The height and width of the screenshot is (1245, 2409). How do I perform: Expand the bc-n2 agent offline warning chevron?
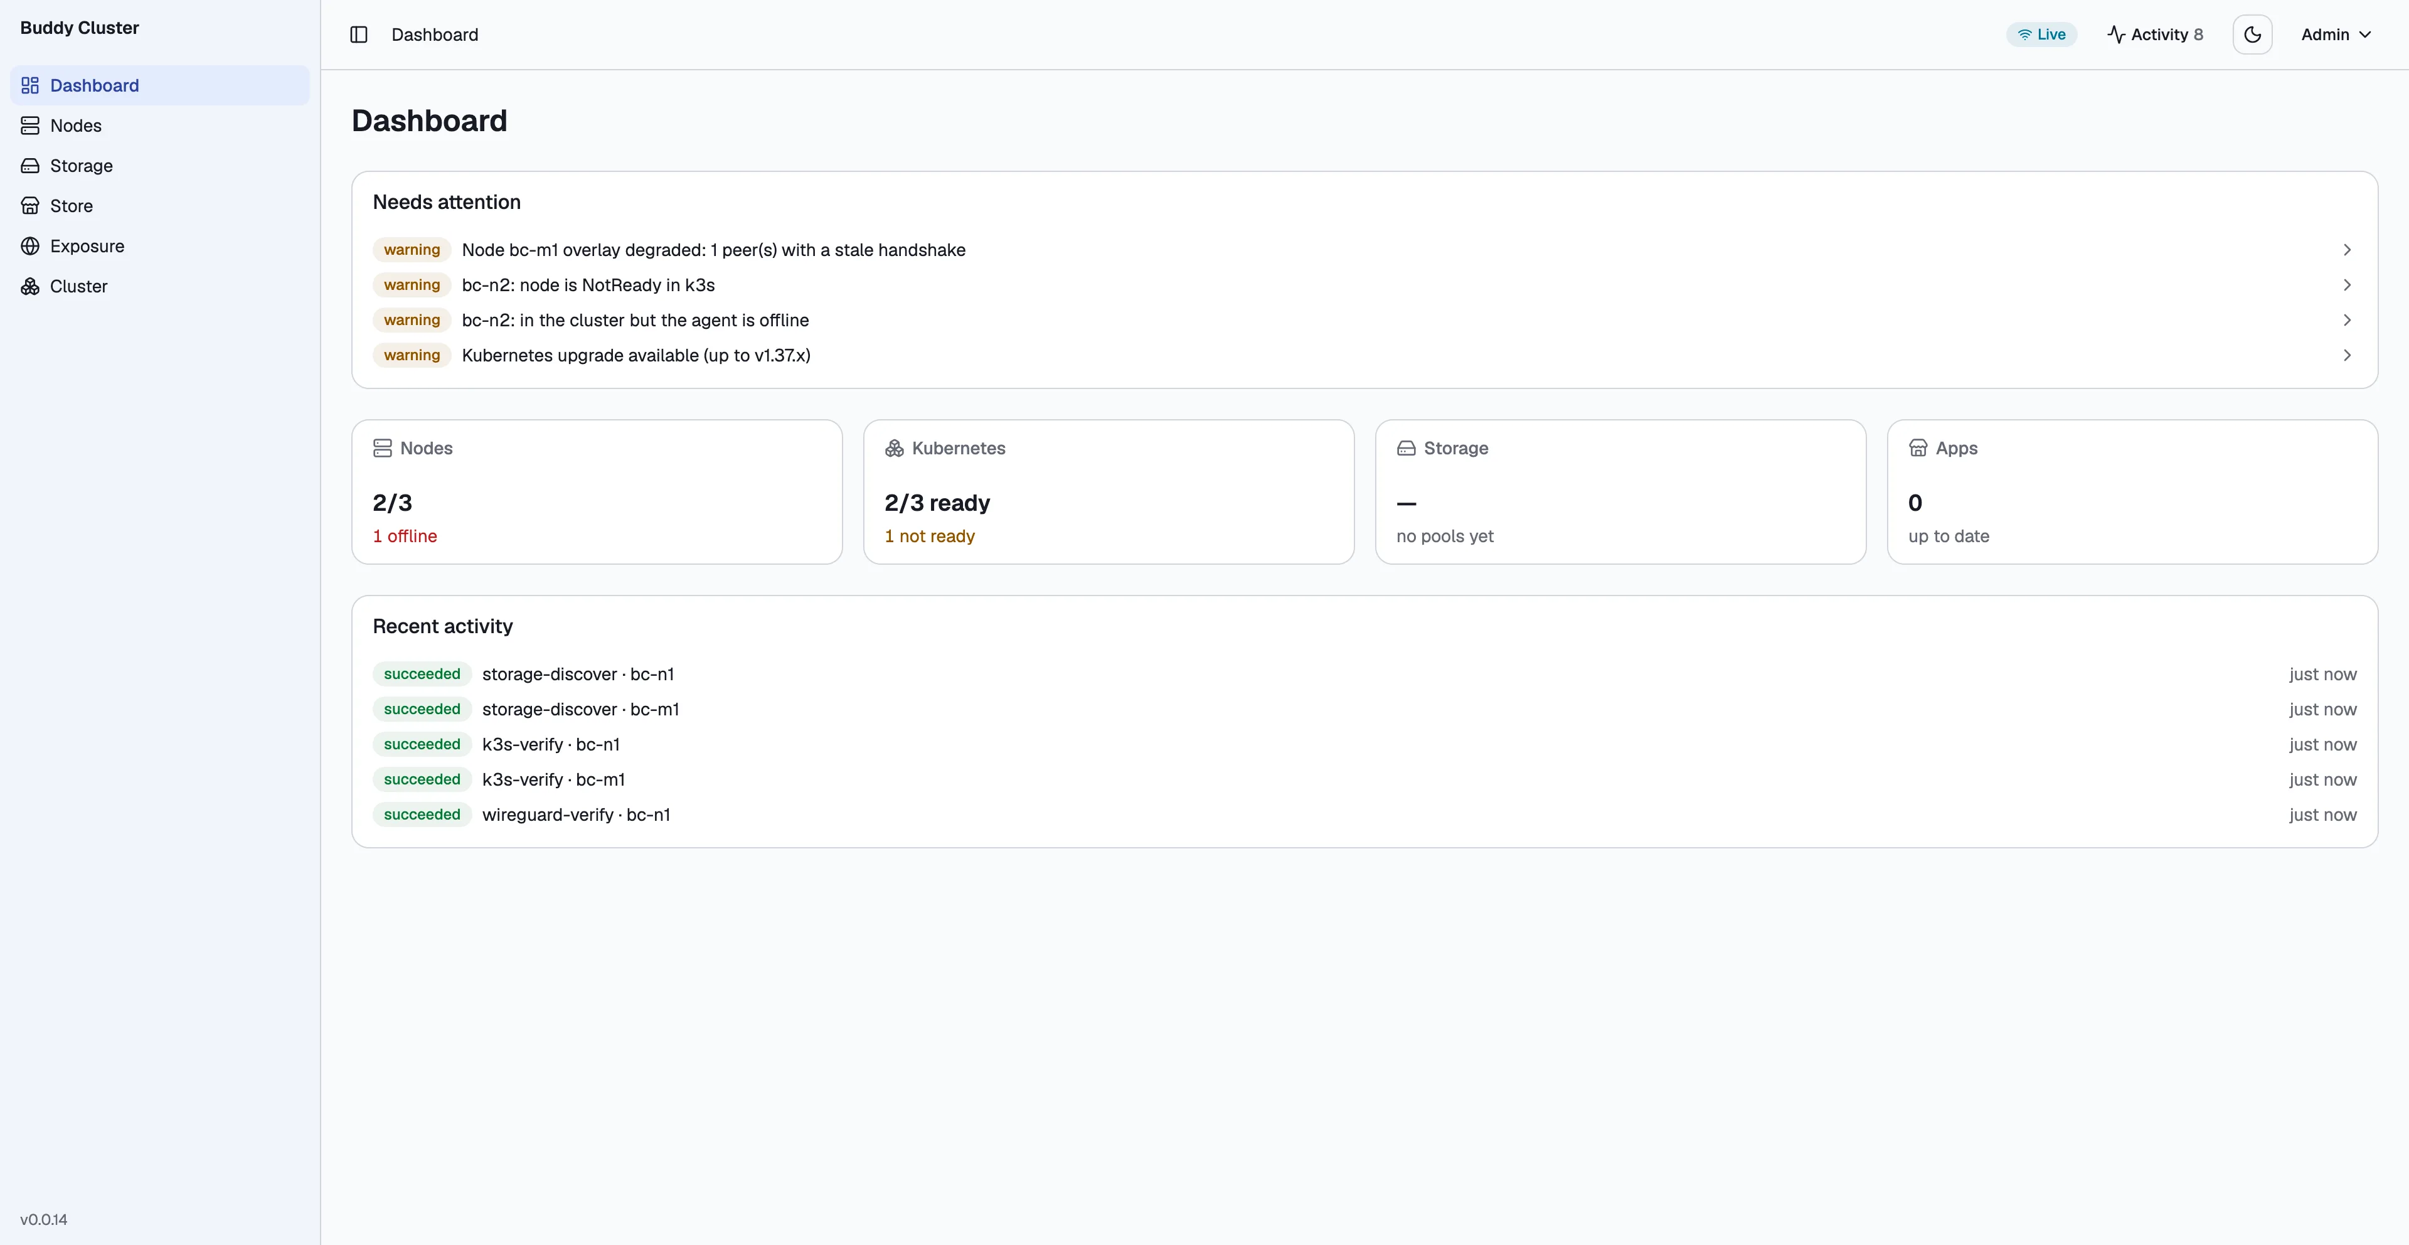[2348, 320]
